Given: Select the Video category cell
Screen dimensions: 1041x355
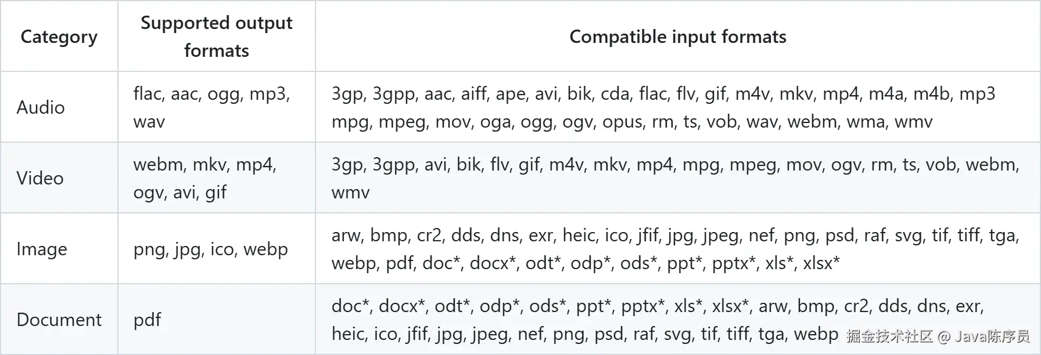Looking at the screenshot, I should 59,178.
